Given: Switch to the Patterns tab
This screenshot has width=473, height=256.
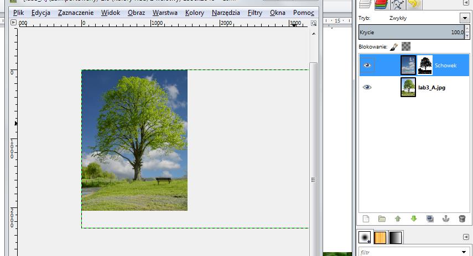Looking at the screenshot, I should pos(380,237).
